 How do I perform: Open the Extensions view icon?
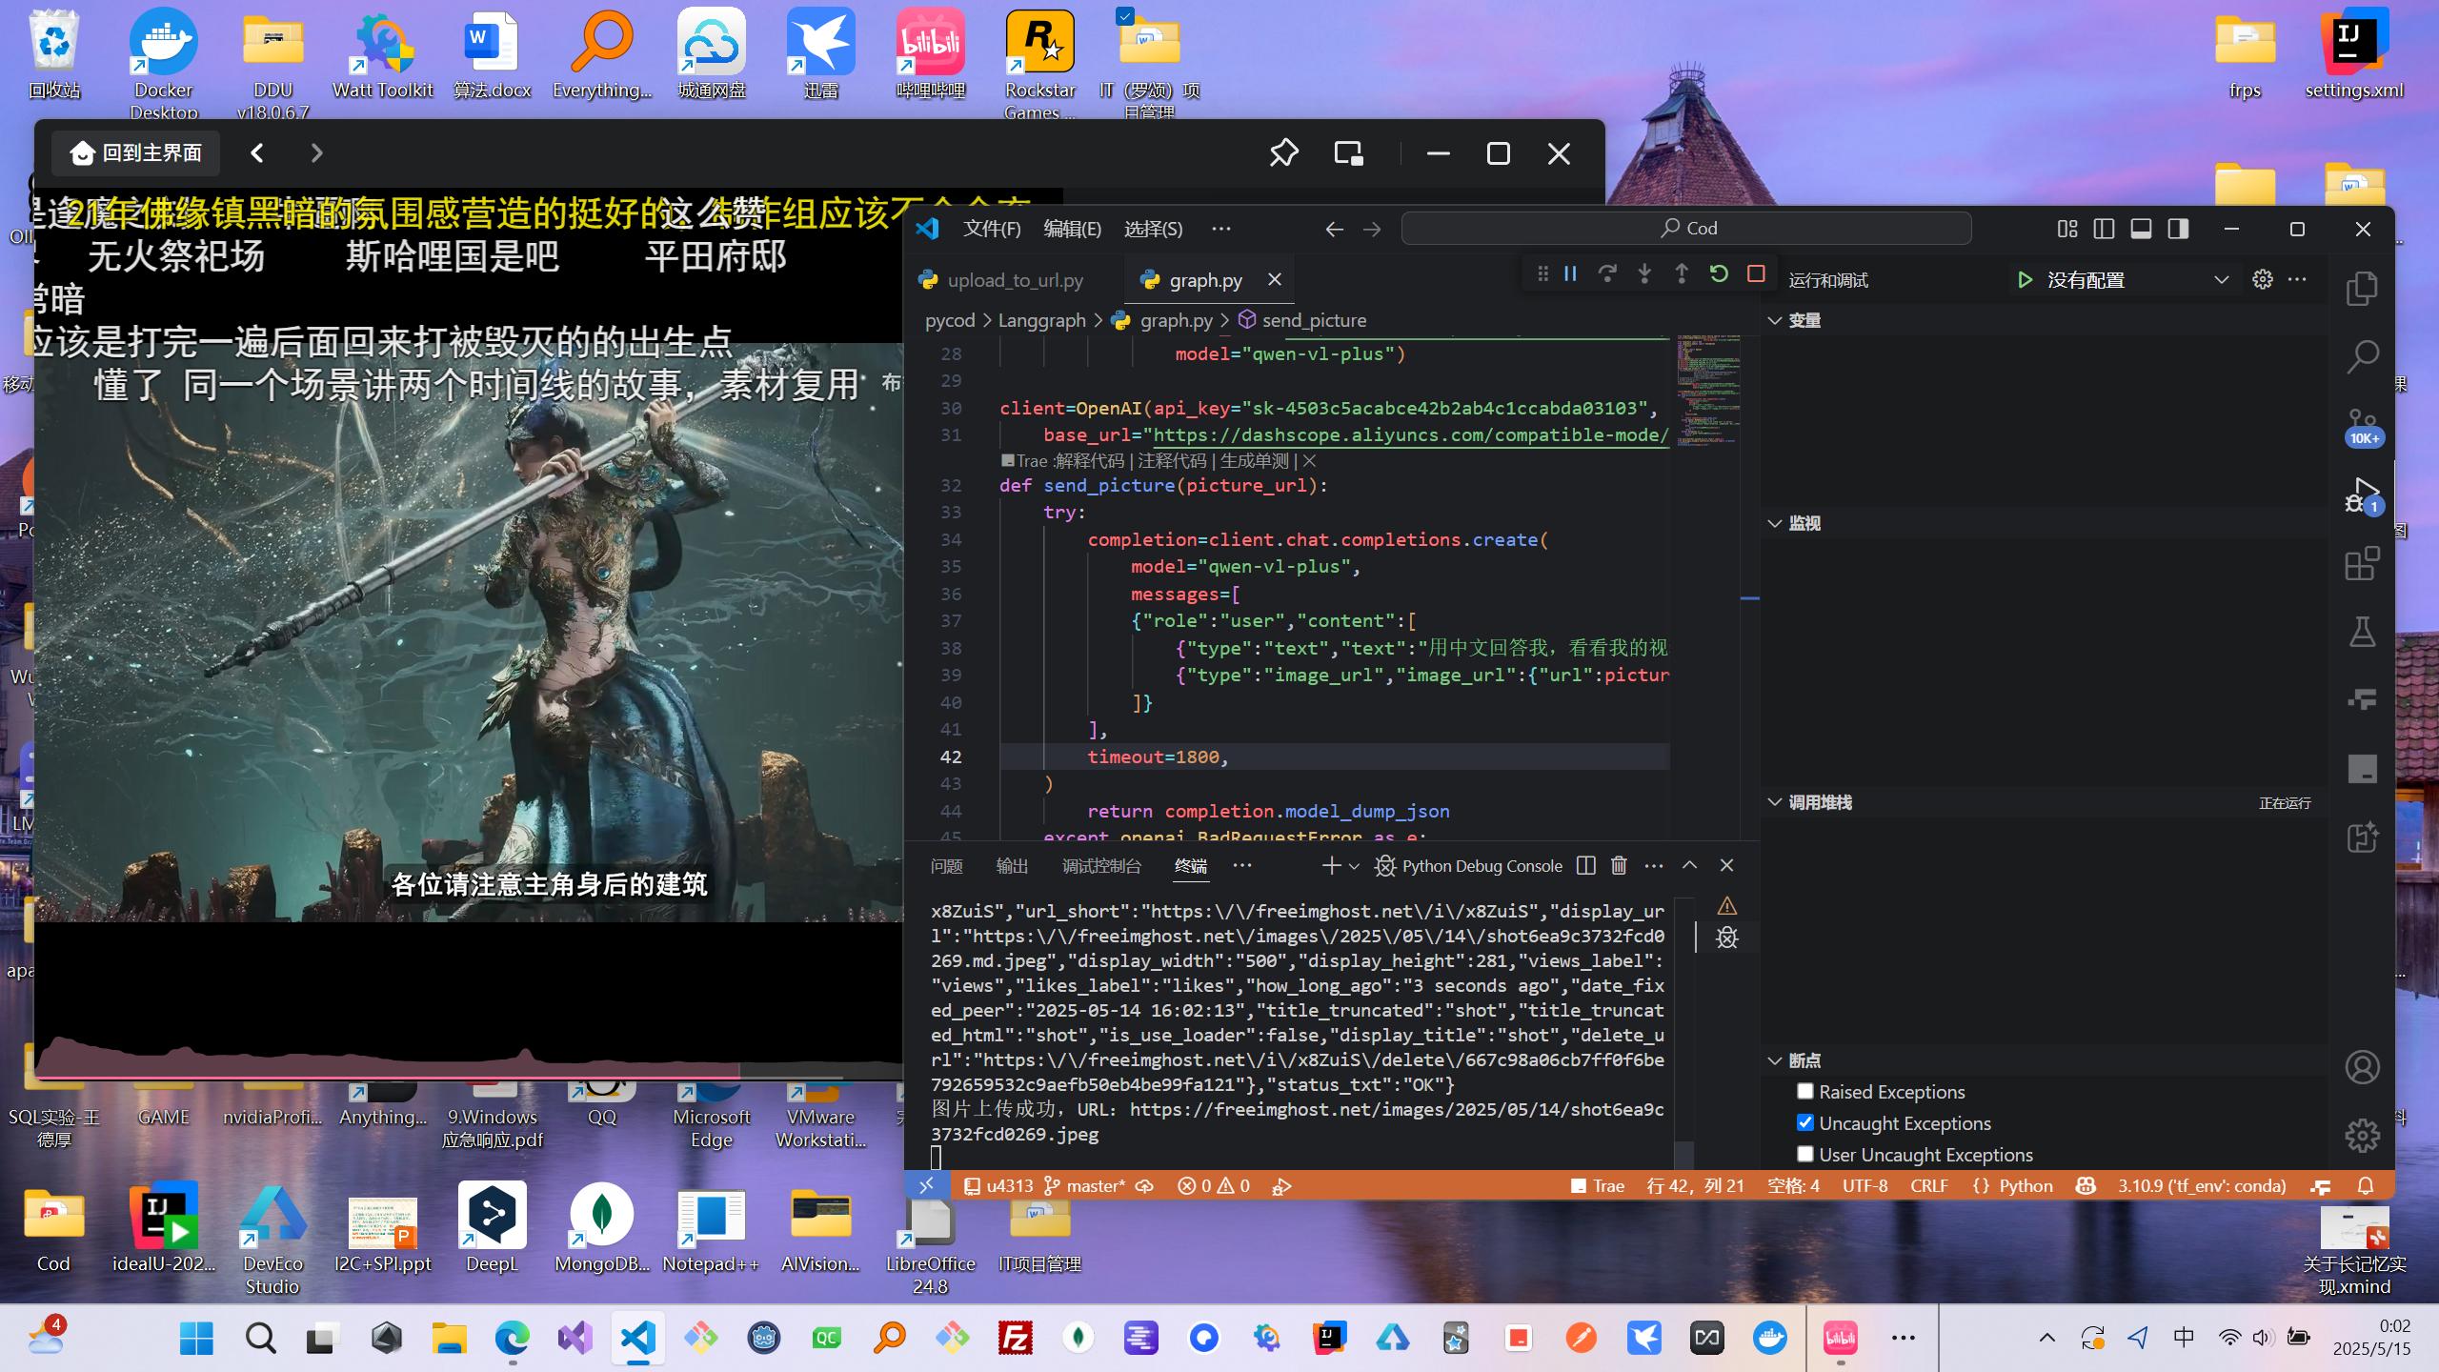pos(2362,563)
